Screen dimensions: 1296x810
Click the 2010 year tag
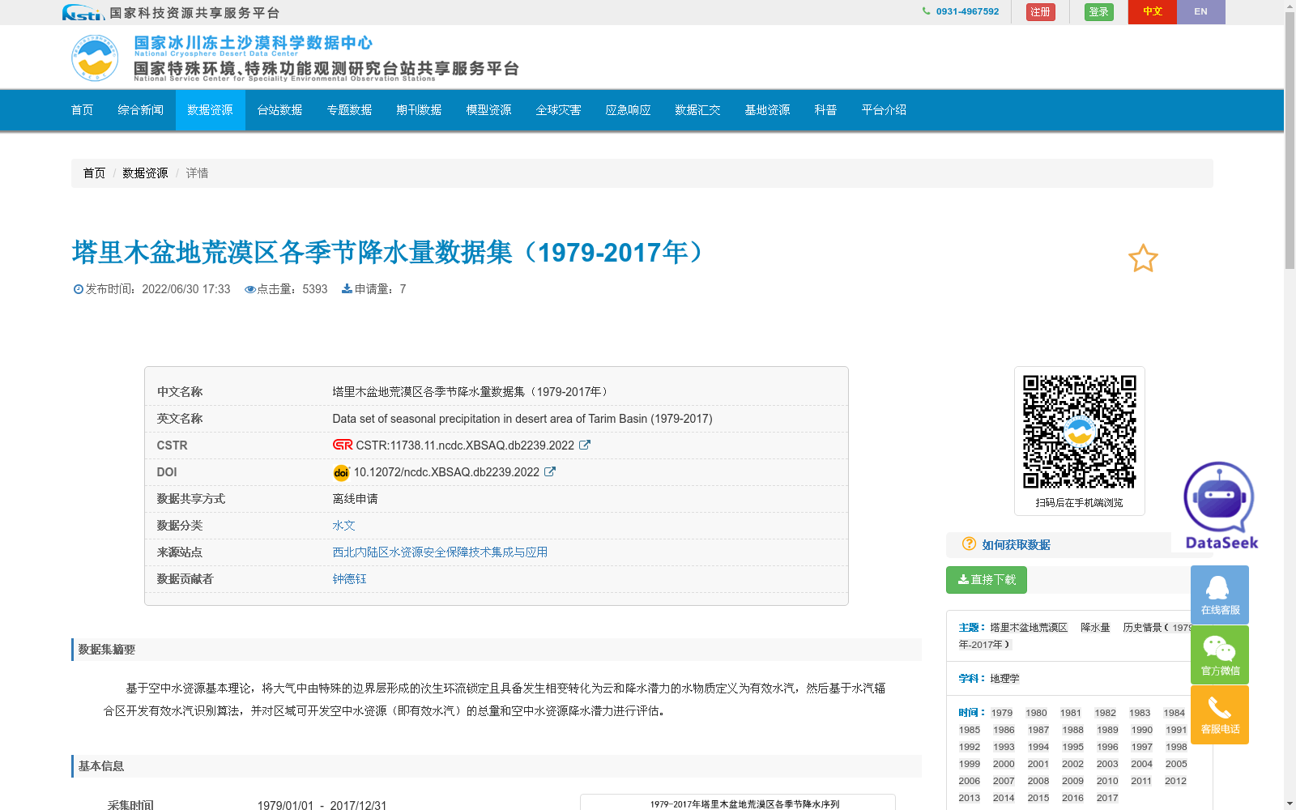[x=1107, y=781]
